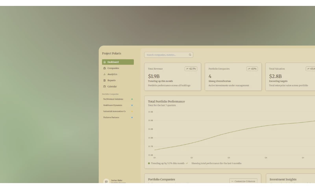Image resolution: width=315 pixels, height=189 pixels.
Task: Select TechVenture Solutions in portfolio list
Action: tap(113, 99)
